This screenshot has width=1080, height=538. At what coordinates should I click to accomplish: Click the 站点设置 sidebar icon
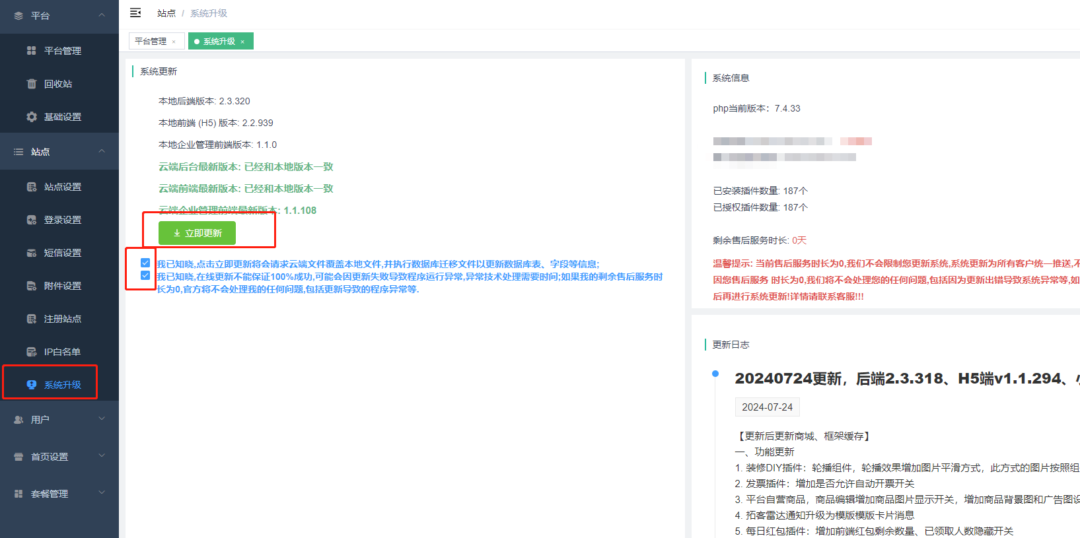(x=31, y=187)
